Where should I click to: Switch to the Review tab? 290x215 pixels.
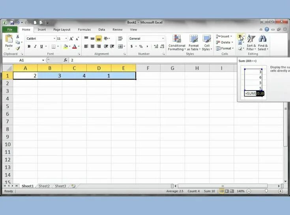pos(118,30)
